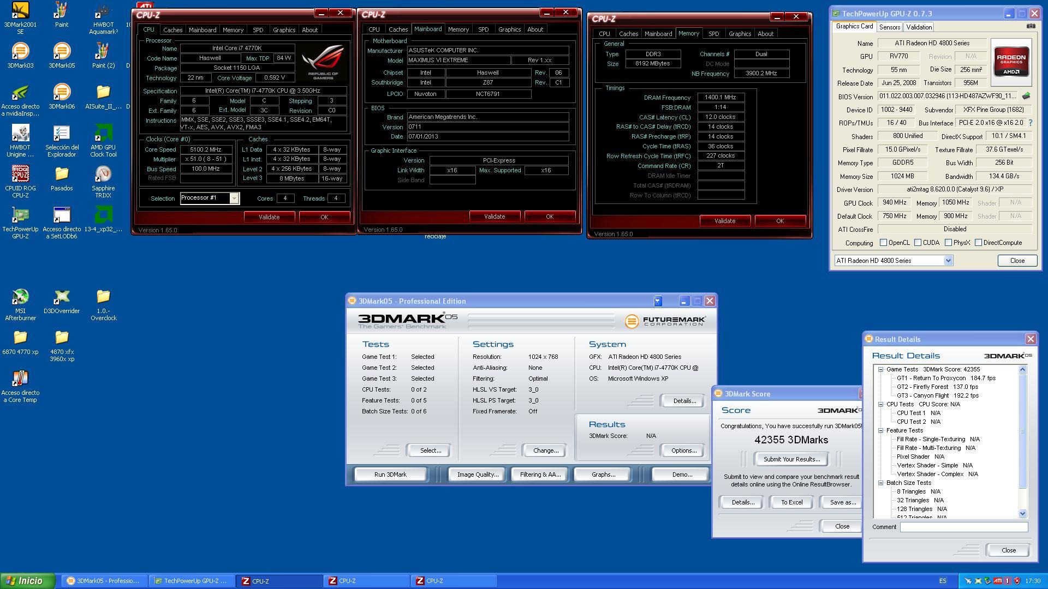This screenshot has height=589, width=1048.
Task: Collapse the CPU Tests tree node
Action: (x=880, y=404)
